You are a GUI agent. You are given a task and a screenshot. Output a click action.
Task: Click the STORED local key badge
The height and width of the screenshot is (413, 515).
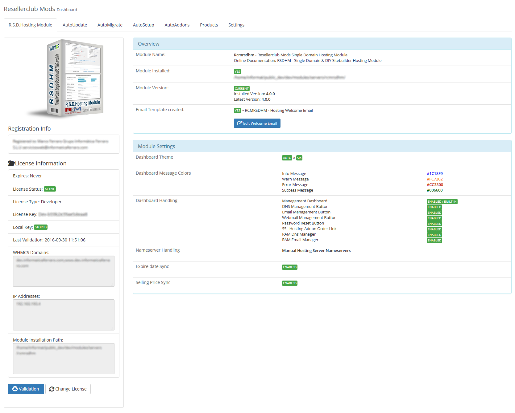[x=41, y=227]
